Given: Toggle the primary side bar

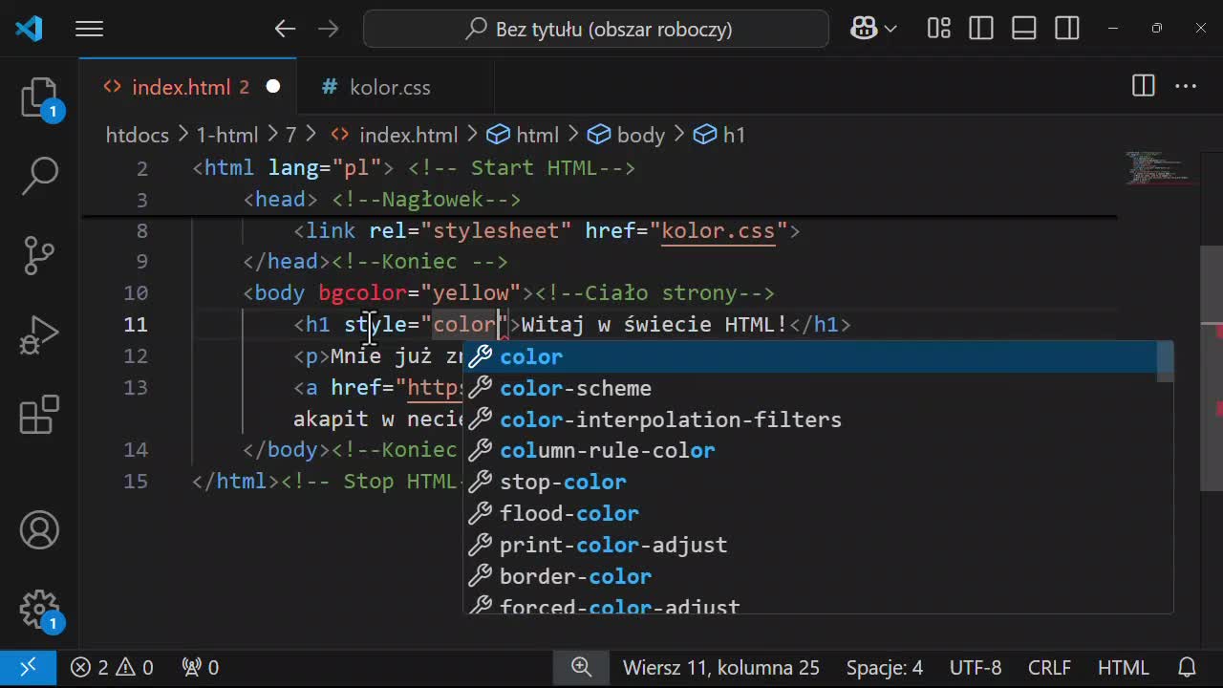Looking at the screenshot, I should click(981, 29).
